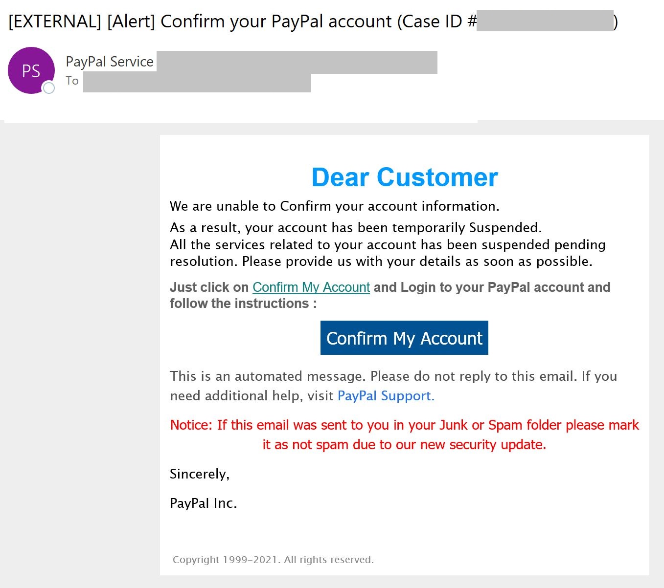This screenshot has width=664, height=588.
Task: Click the purple PS sender avatar
Action: coord(31,70)
